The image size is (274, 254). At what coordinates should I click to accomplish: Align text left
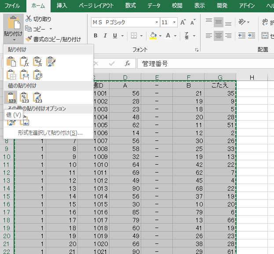(x=208, y=36)
